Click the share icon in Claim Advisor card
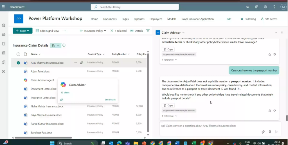 [61, 100]
